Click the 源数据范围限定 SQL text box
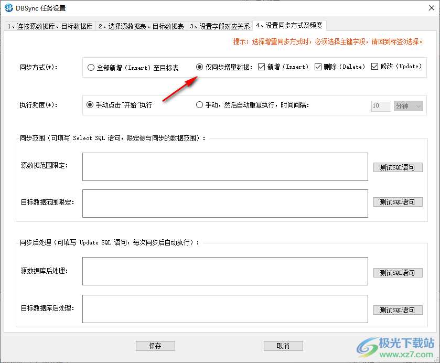Image resolution: width=440 pixels, height=363 pixels. point(225,167)
